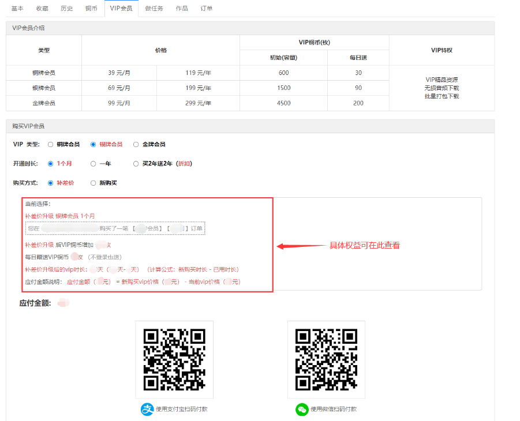The width and height of the screenshot is (520, 421).
Task: Click the Alipay payment QR code
Action: [x=174, y=360]
